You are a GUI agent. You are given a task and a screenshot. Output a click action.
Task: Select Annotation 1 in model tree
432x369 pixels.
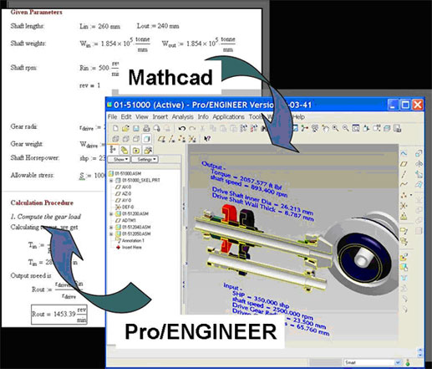coord(130,240)
